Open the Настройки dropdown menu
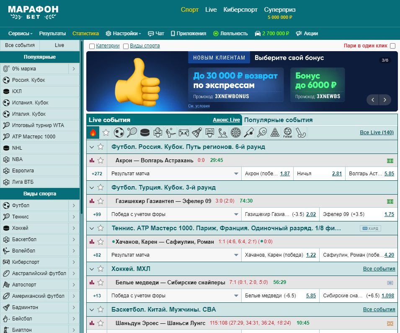400x333 pixels. (x=124, y=34)
